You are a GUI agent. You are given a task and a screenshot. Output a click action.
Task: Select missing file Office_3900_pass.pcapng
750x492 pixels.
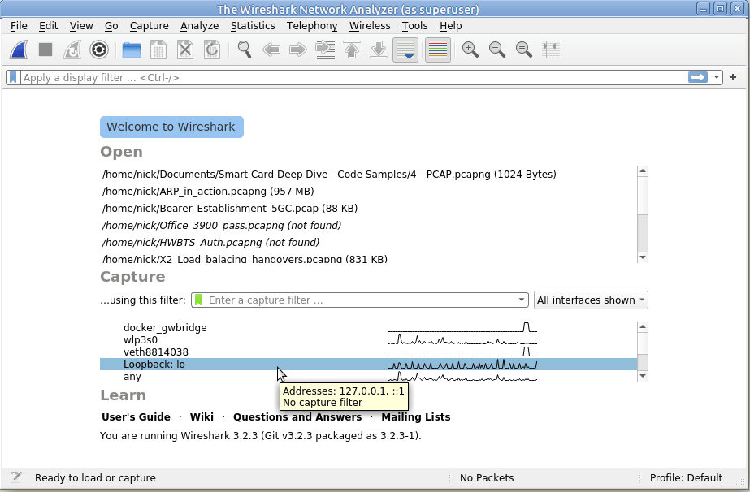click(222, 225)
